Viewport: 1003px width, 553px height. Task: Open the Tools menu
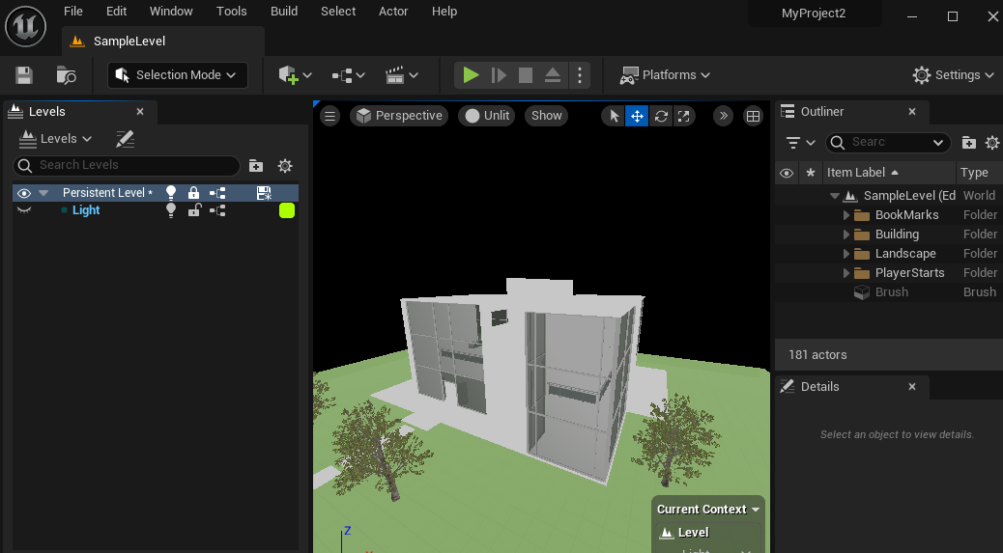pyautogui.click(x=232, y=12)
